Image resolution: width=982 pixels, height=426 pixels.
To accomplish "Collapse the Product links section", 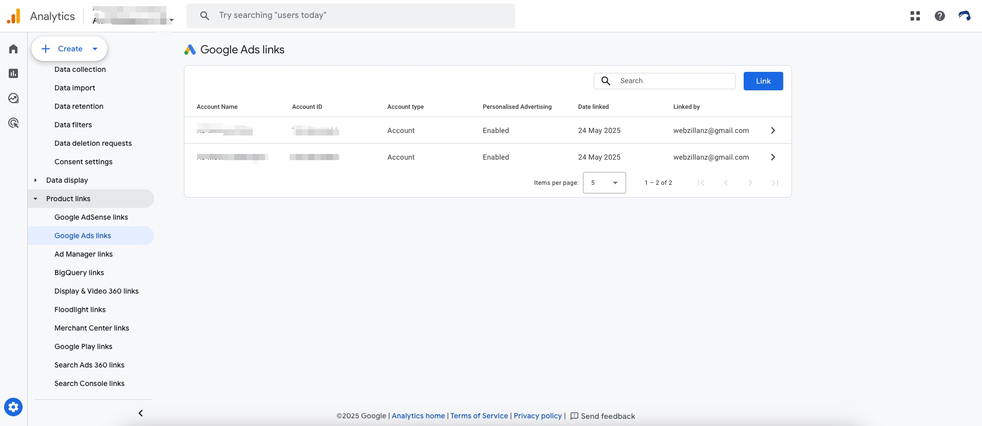I will 35,199.
